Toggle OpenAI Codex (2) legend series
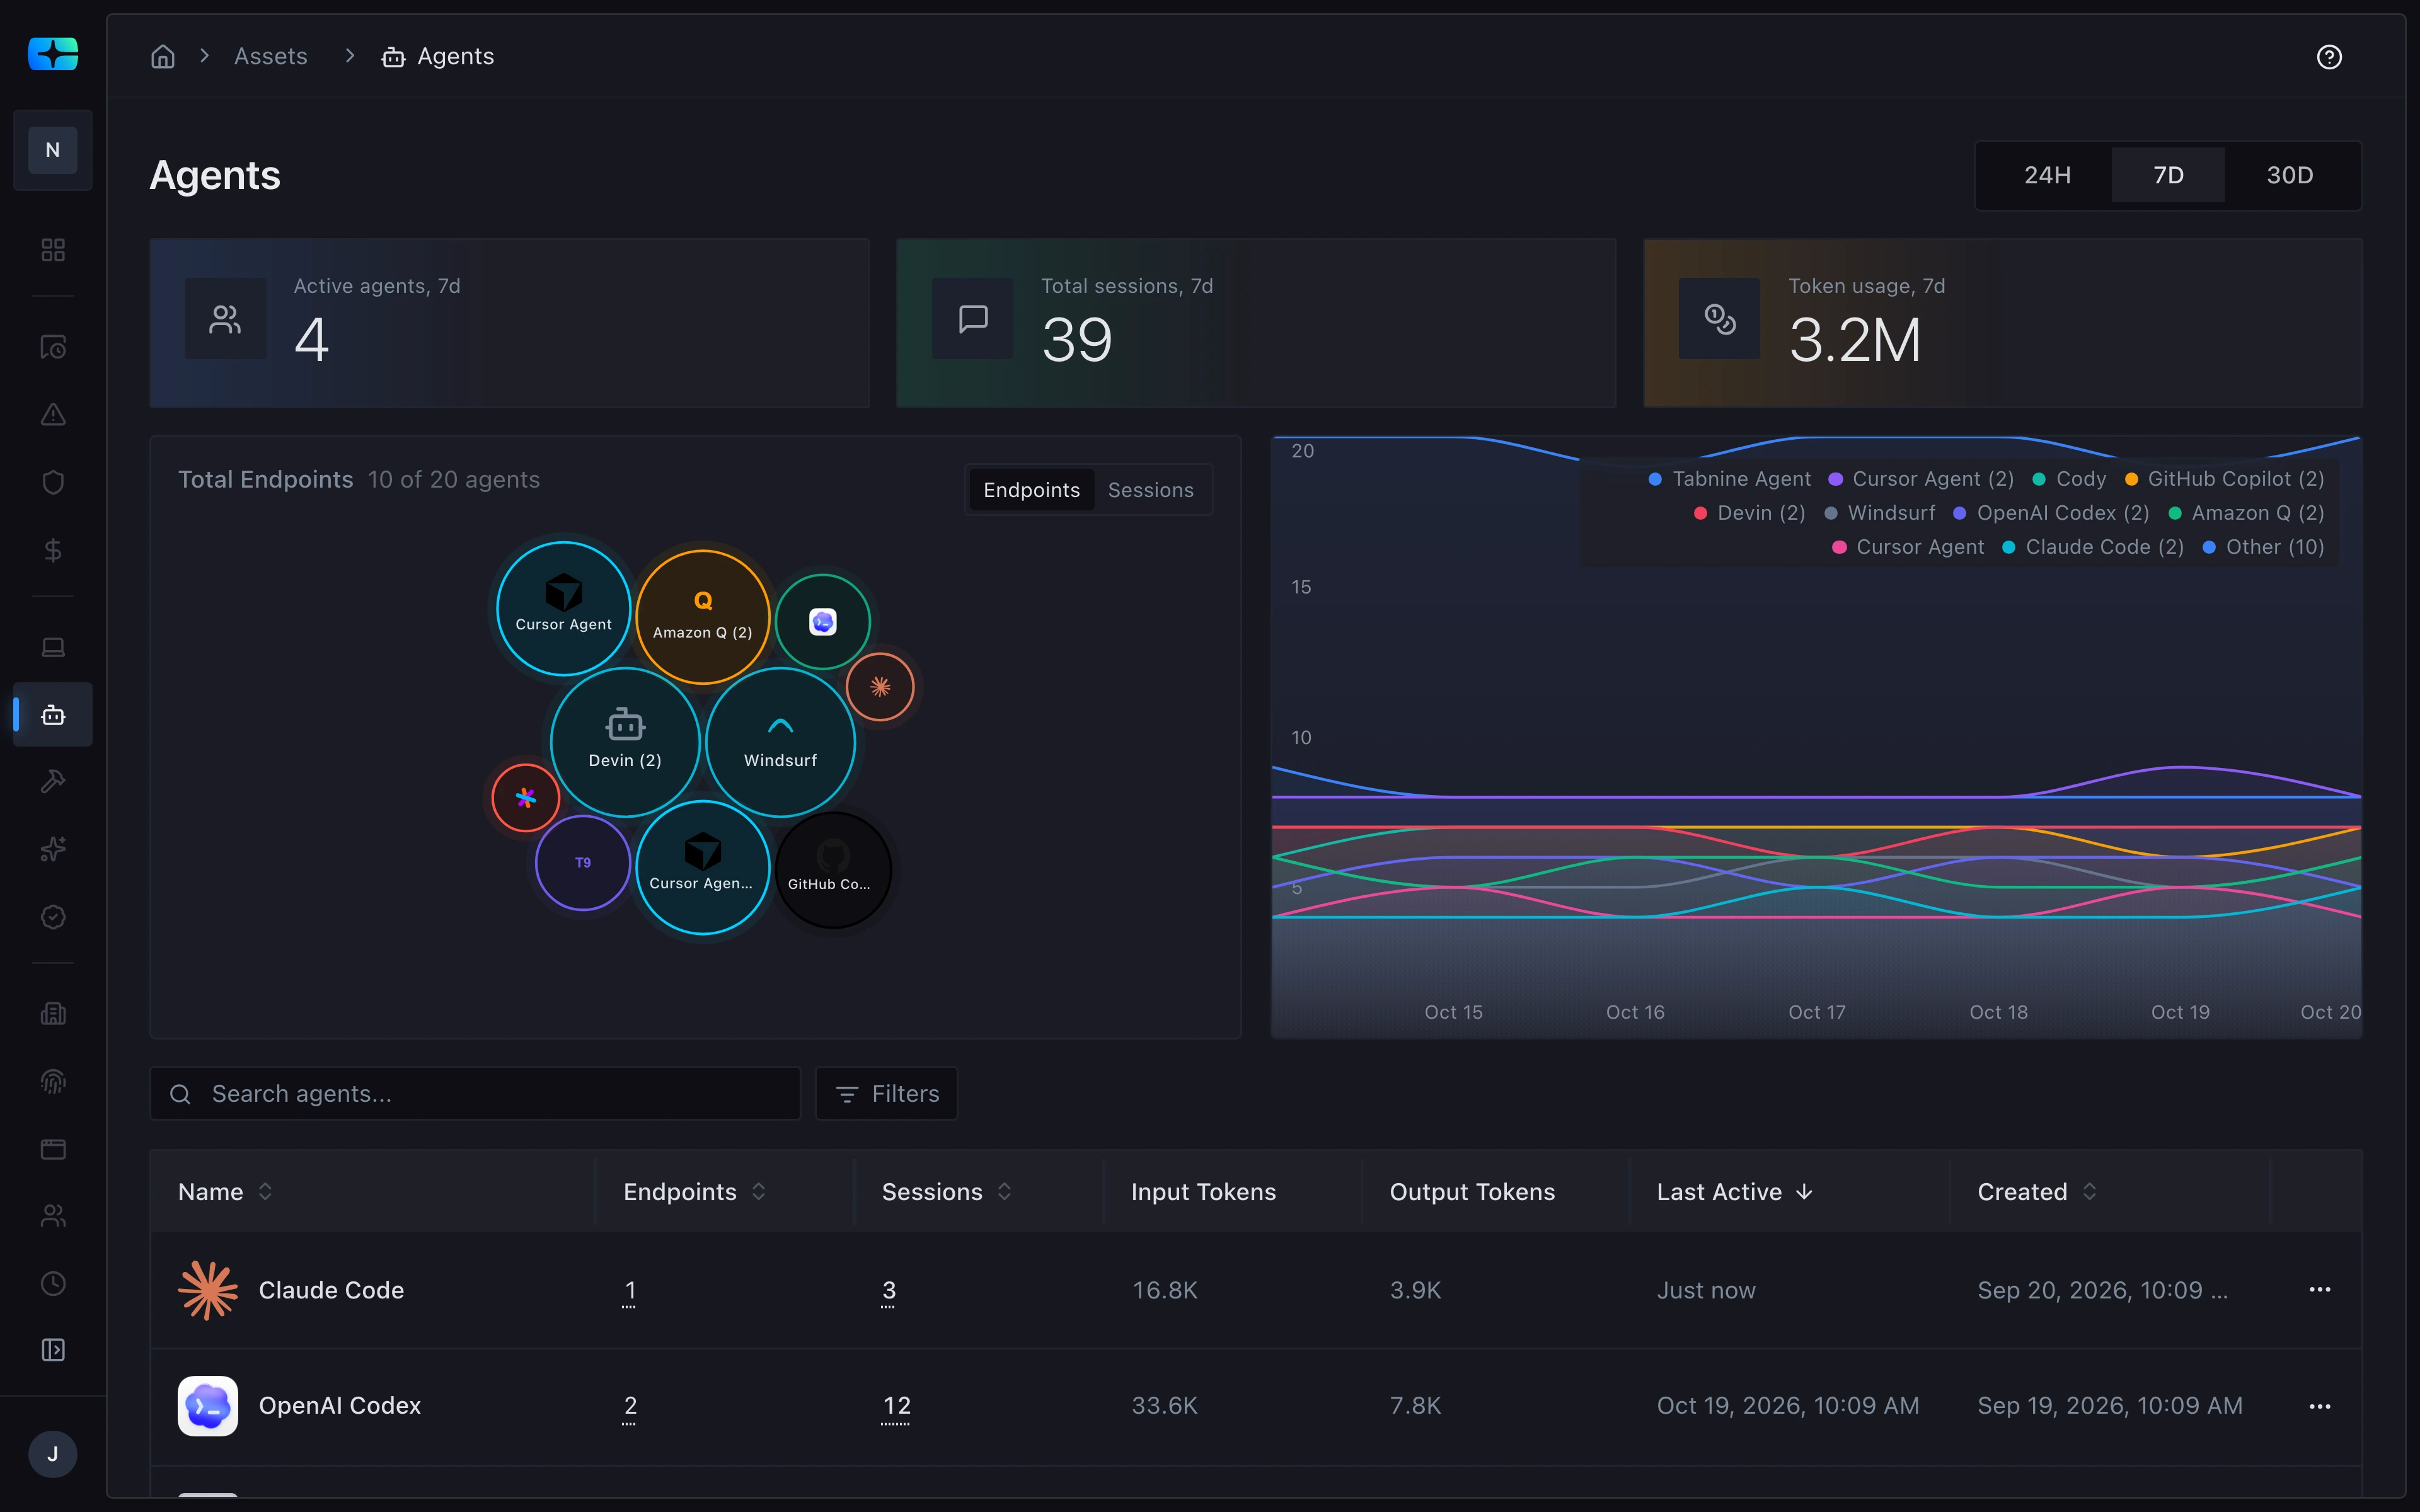 [2051, 513]
